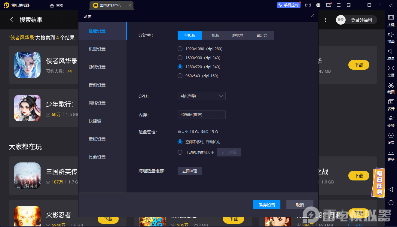Image resolution: width=397 pixels, height=227 pixels.
Task: Expand the CPU 4核(推荐) dropdown
Action: pyautogui.click(x=202, y=96)
